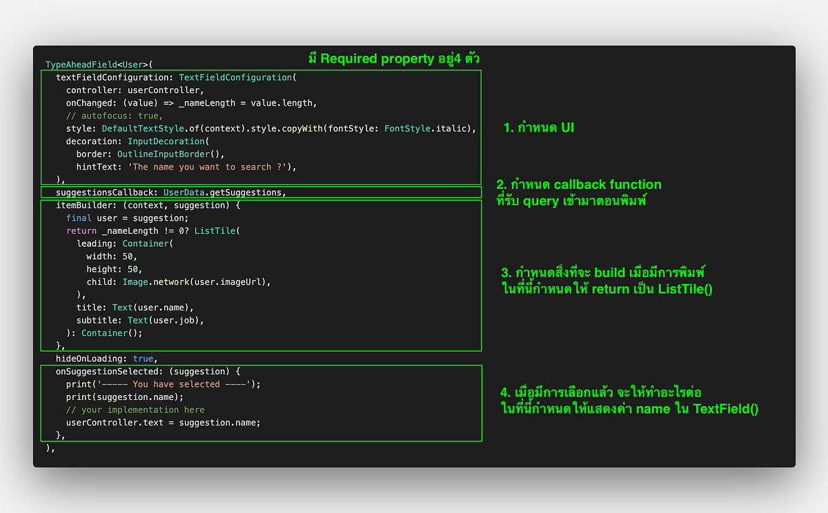Image resolution: width=828 pixels, height=513 pixels.
Task: Select UserData.getSuggestions reference
Action: [x=224, y=192]
